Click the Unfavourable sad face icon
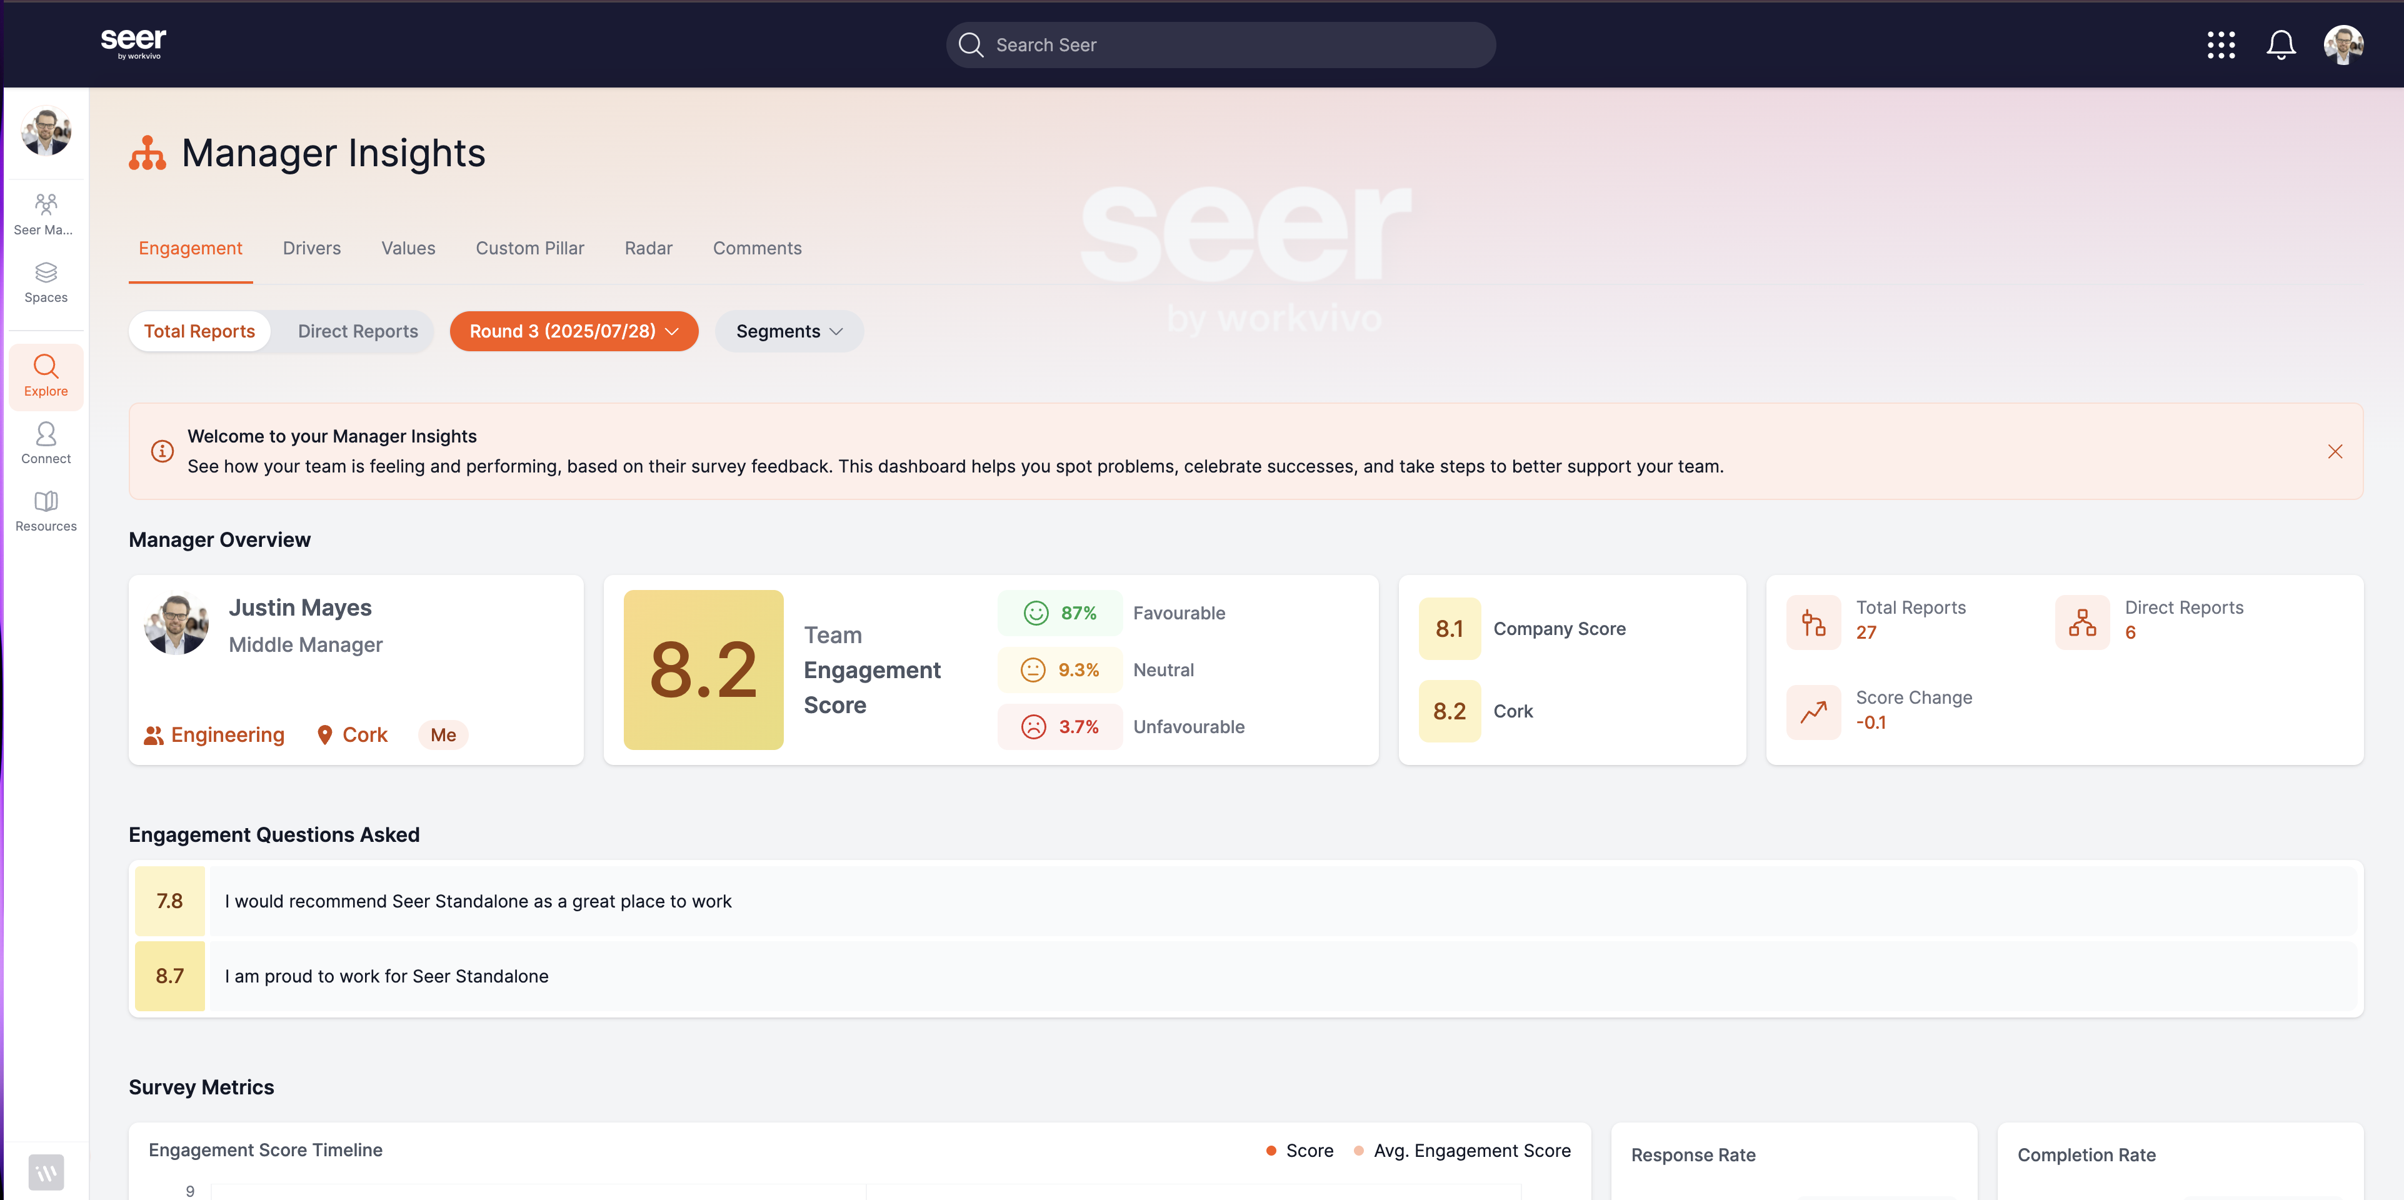The image size is (2404, 1200). (1034, 727)
